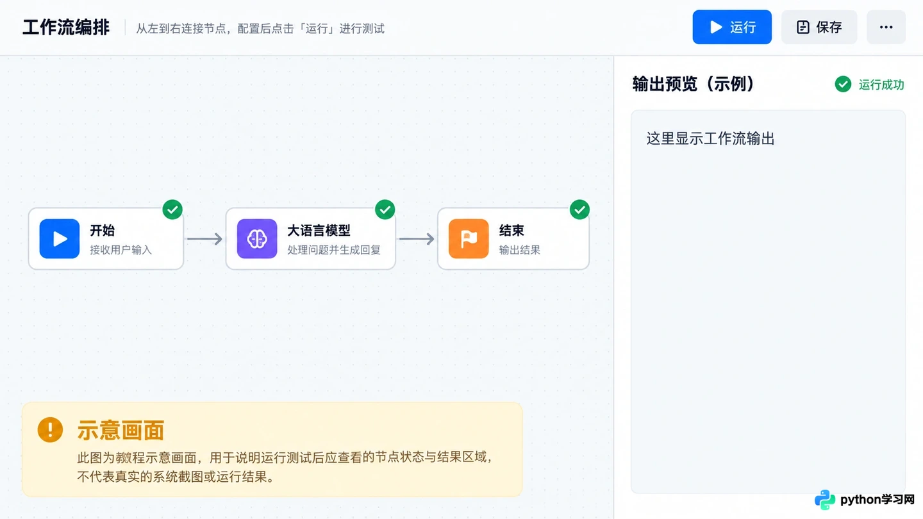Click the header hint text about 从左到右连接节点

point(260,28)
